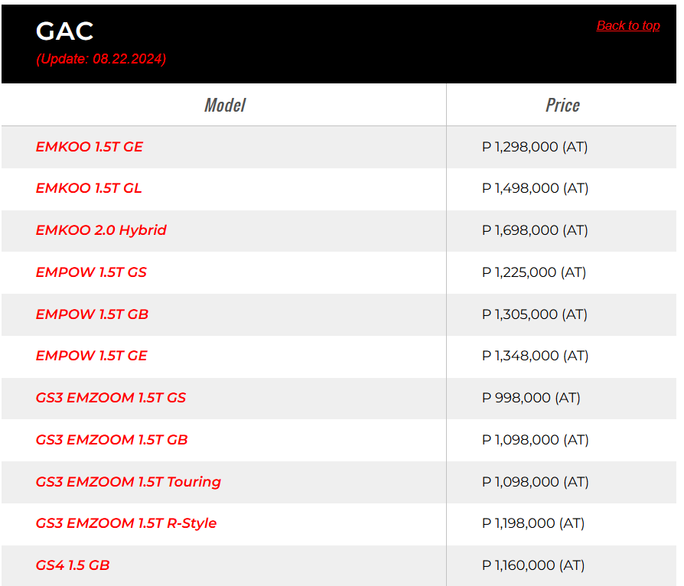Open the EMPOW 1.5T GS link
684x586 pixels.
point(91,272)
